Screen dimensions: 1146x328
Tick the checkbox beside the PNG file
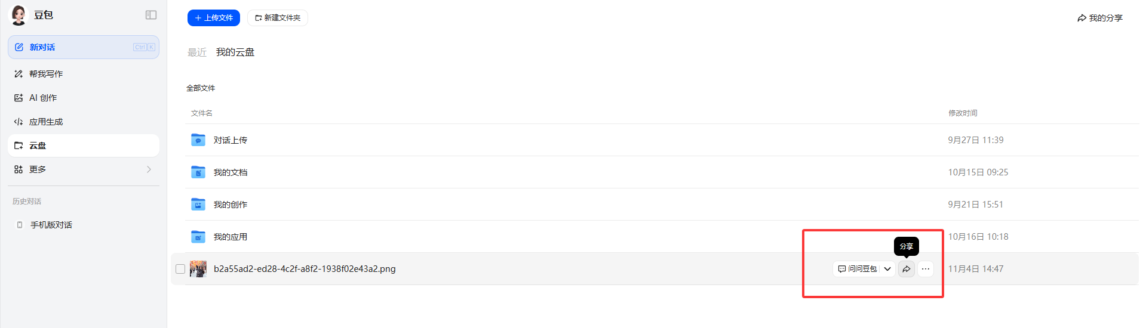(180, 269)
